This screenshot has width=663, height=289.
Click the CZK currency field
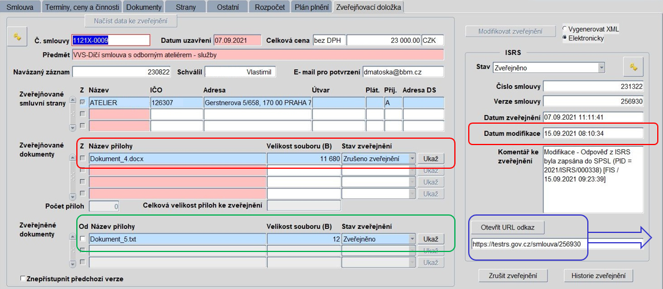tap(432, 40)
